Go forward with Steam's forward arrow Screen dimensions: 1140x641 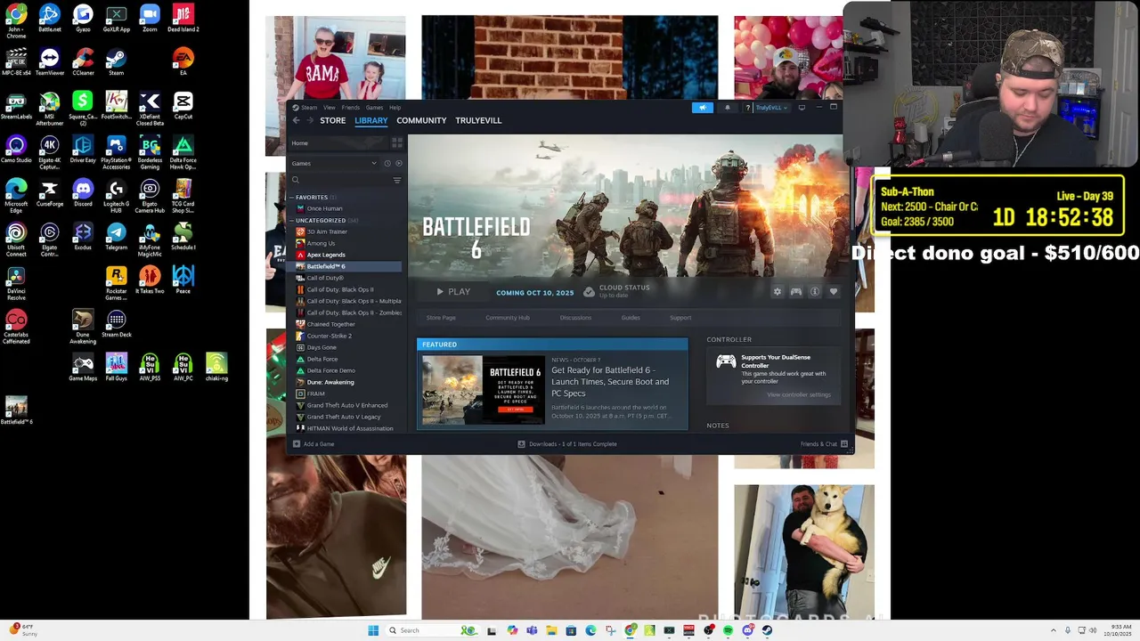coord(310,120)
